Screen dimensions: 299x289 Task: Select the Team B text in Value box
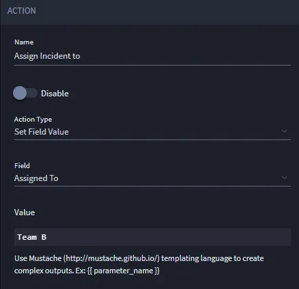point(32,237)
